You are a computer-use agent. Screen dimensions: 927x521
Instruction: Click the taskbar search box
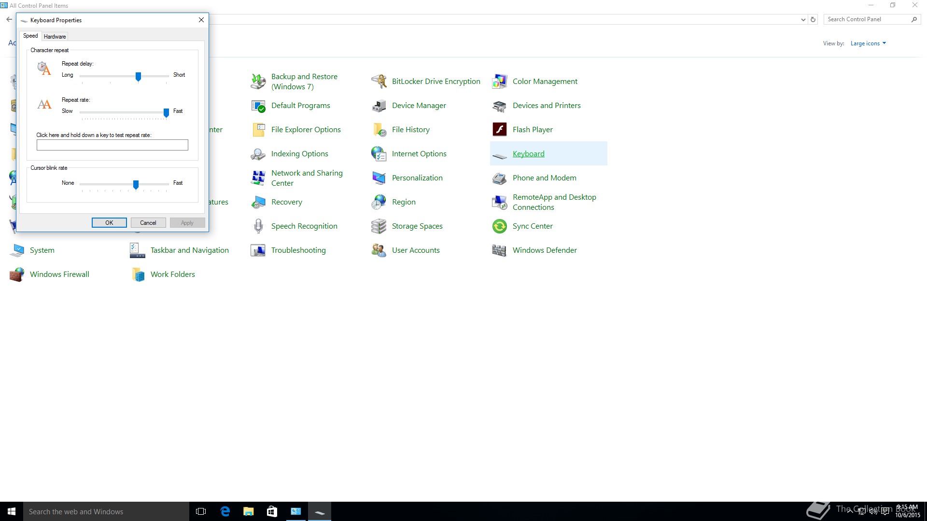(x=106, y=511)
